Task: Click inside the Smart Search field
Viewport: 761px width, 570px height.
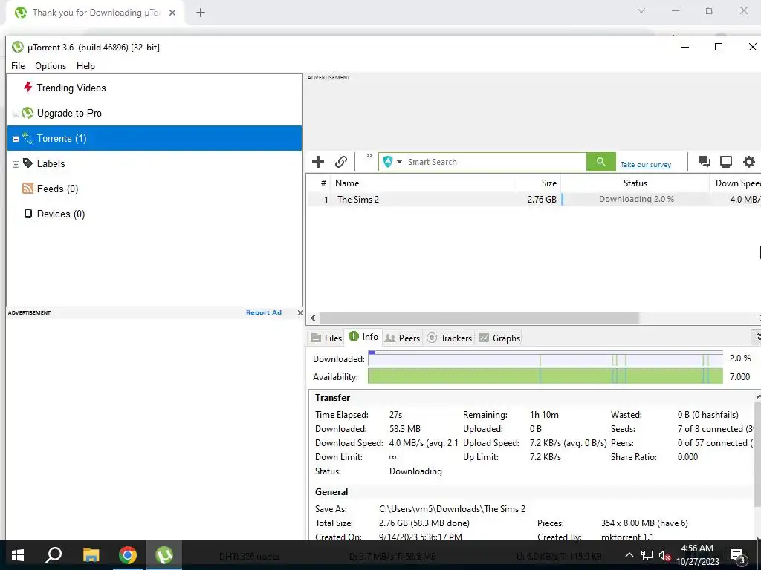Action: click(495, 162)
